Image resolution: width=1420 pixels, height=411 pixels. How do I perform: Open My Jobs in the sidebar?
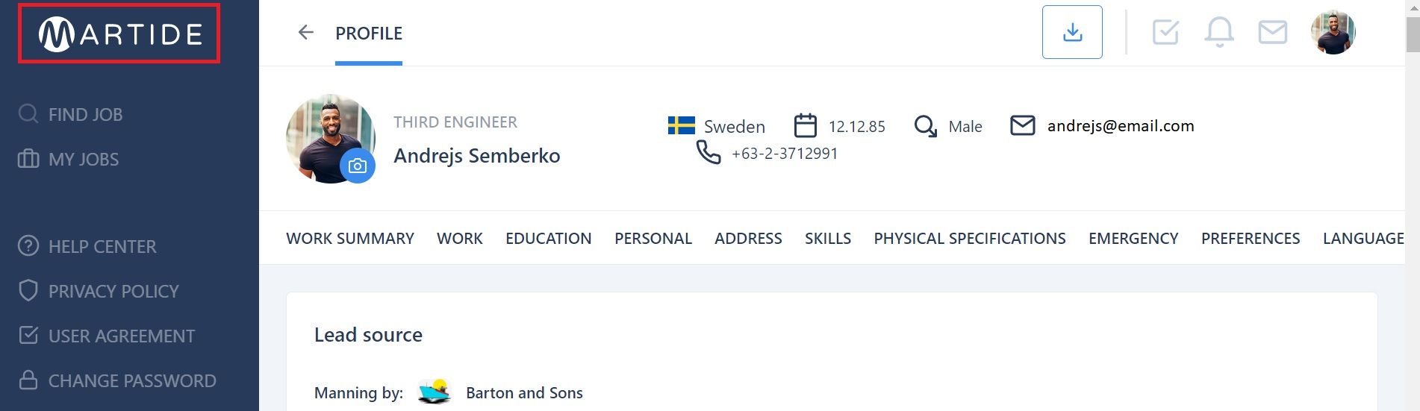pos(69,159)
